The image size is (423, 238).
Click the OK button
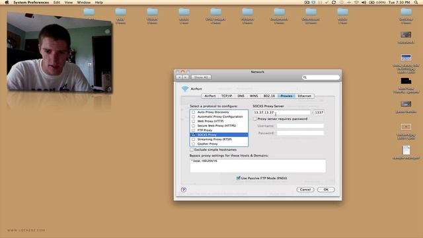pyautogui.click(x=326, y=190)
